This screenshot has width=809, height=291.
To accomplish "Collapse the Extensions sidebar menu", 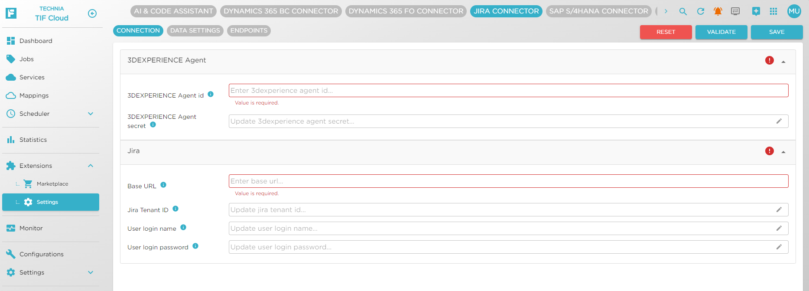I will pos(91,166).
